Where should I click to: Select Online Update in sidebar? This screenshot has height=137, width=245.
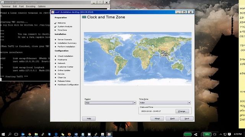[x=64, y=70]
